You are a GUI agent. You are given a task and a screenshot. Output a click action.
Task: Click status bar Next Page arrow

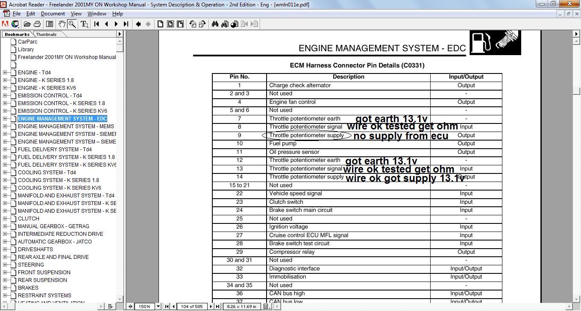click(211, 306)
